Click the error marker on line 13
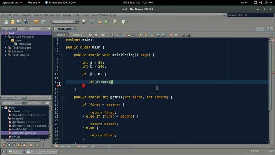Screen dimensions: 275x155 [58, 86]
